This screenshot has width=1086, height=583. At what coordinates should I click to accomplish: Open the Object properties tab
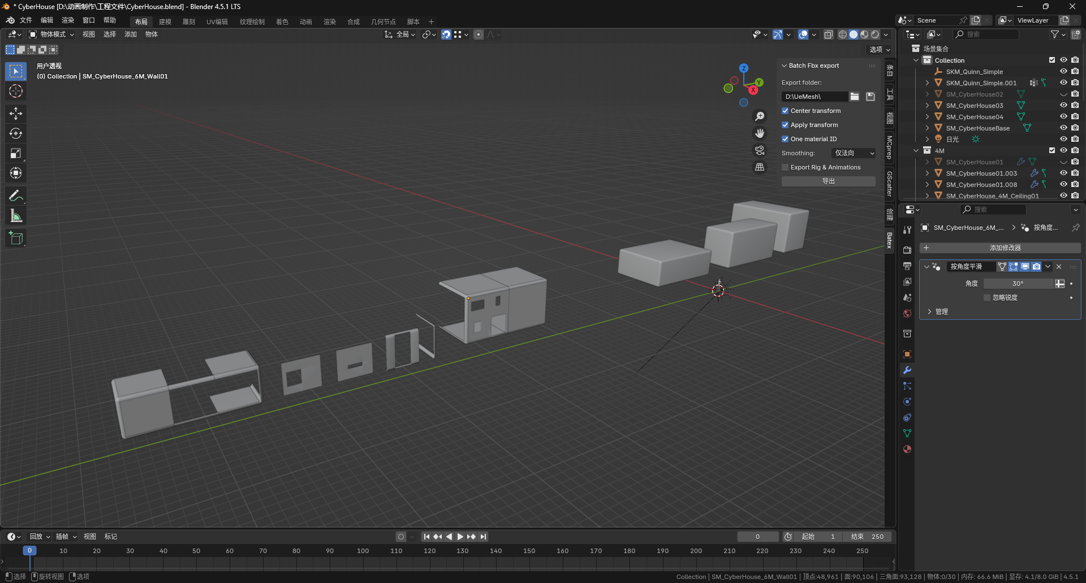[907, 354]
